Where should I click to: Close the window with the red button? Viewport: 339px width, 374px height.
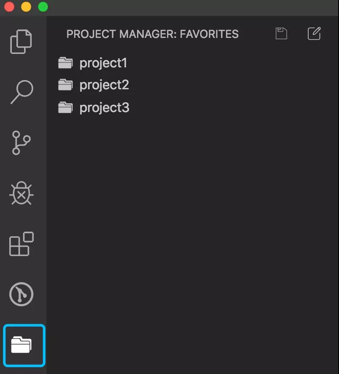click(x=9, y=7)
